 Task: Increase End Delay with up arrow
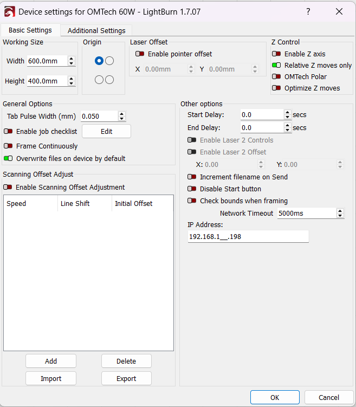pos(288,125)
